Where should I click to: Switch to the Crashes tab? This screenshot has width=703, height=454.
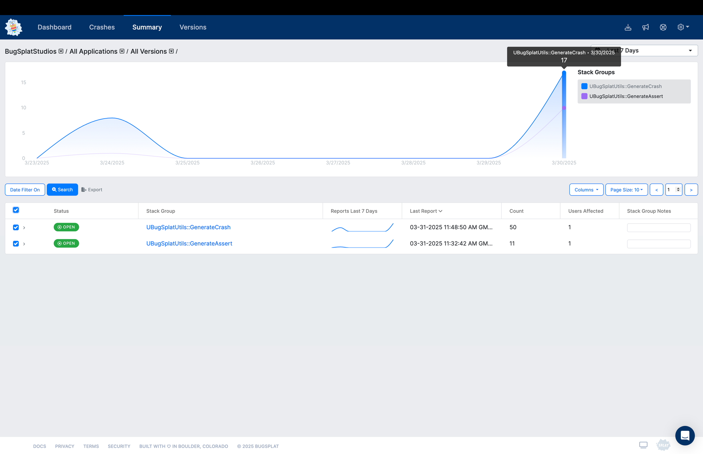point(102,27)
